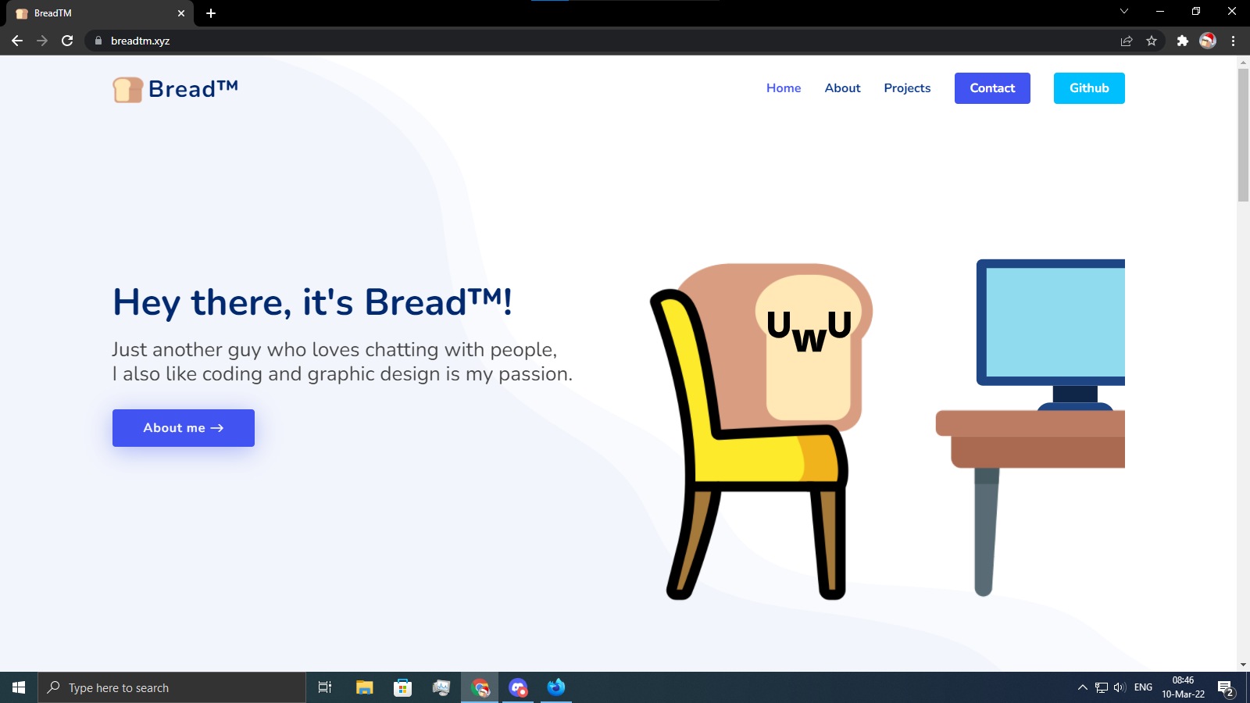Reload the page with the refresh icon

(x=67, y=41)
